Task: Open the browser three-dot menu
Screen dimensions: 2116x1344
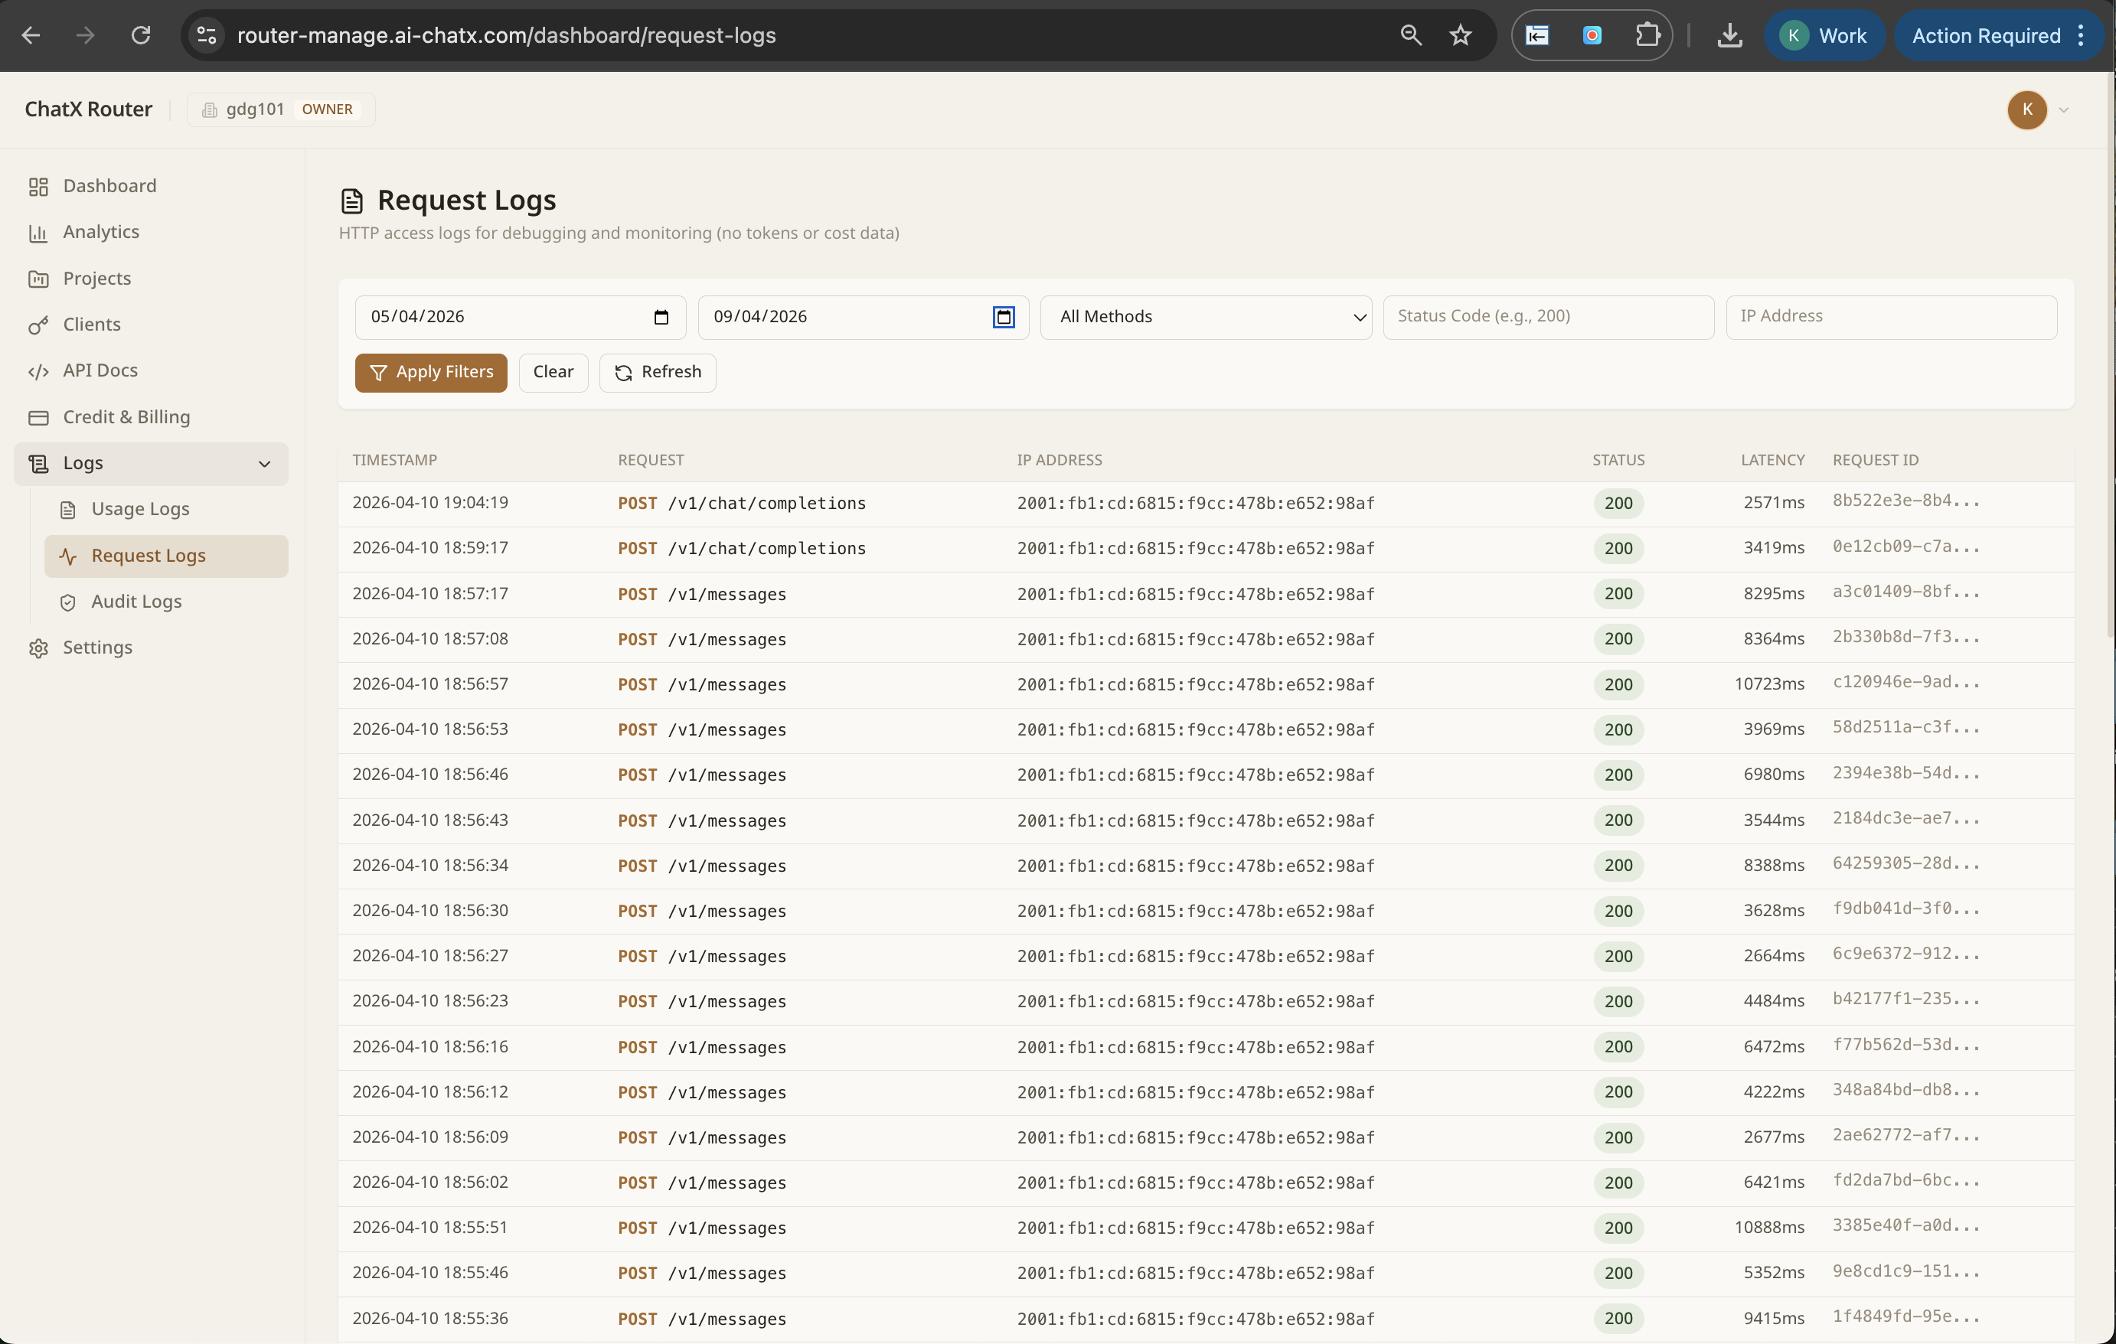Action: tap(2080, 35)
